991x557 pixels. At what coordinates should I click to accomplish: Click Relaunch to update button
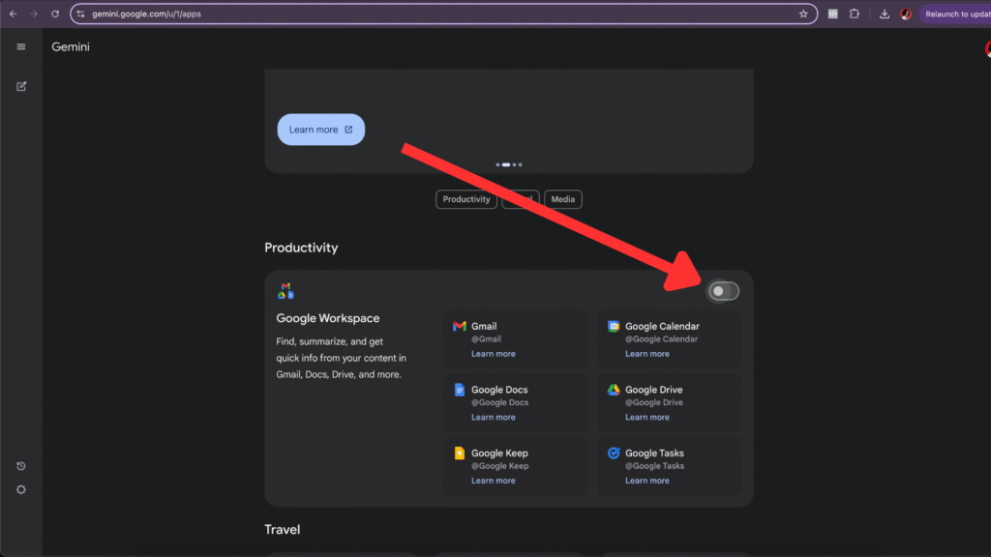[955, 14]
